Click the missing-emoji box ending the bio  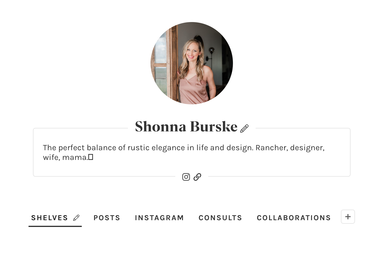click(91, 157)
